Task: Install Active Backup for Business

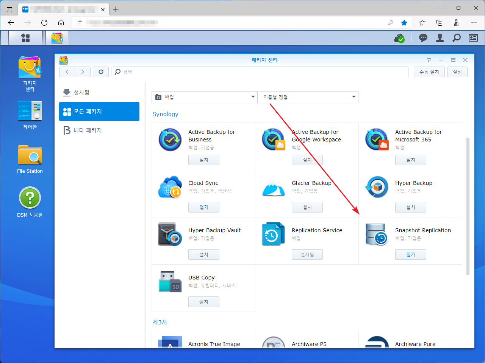Action: 204,160
